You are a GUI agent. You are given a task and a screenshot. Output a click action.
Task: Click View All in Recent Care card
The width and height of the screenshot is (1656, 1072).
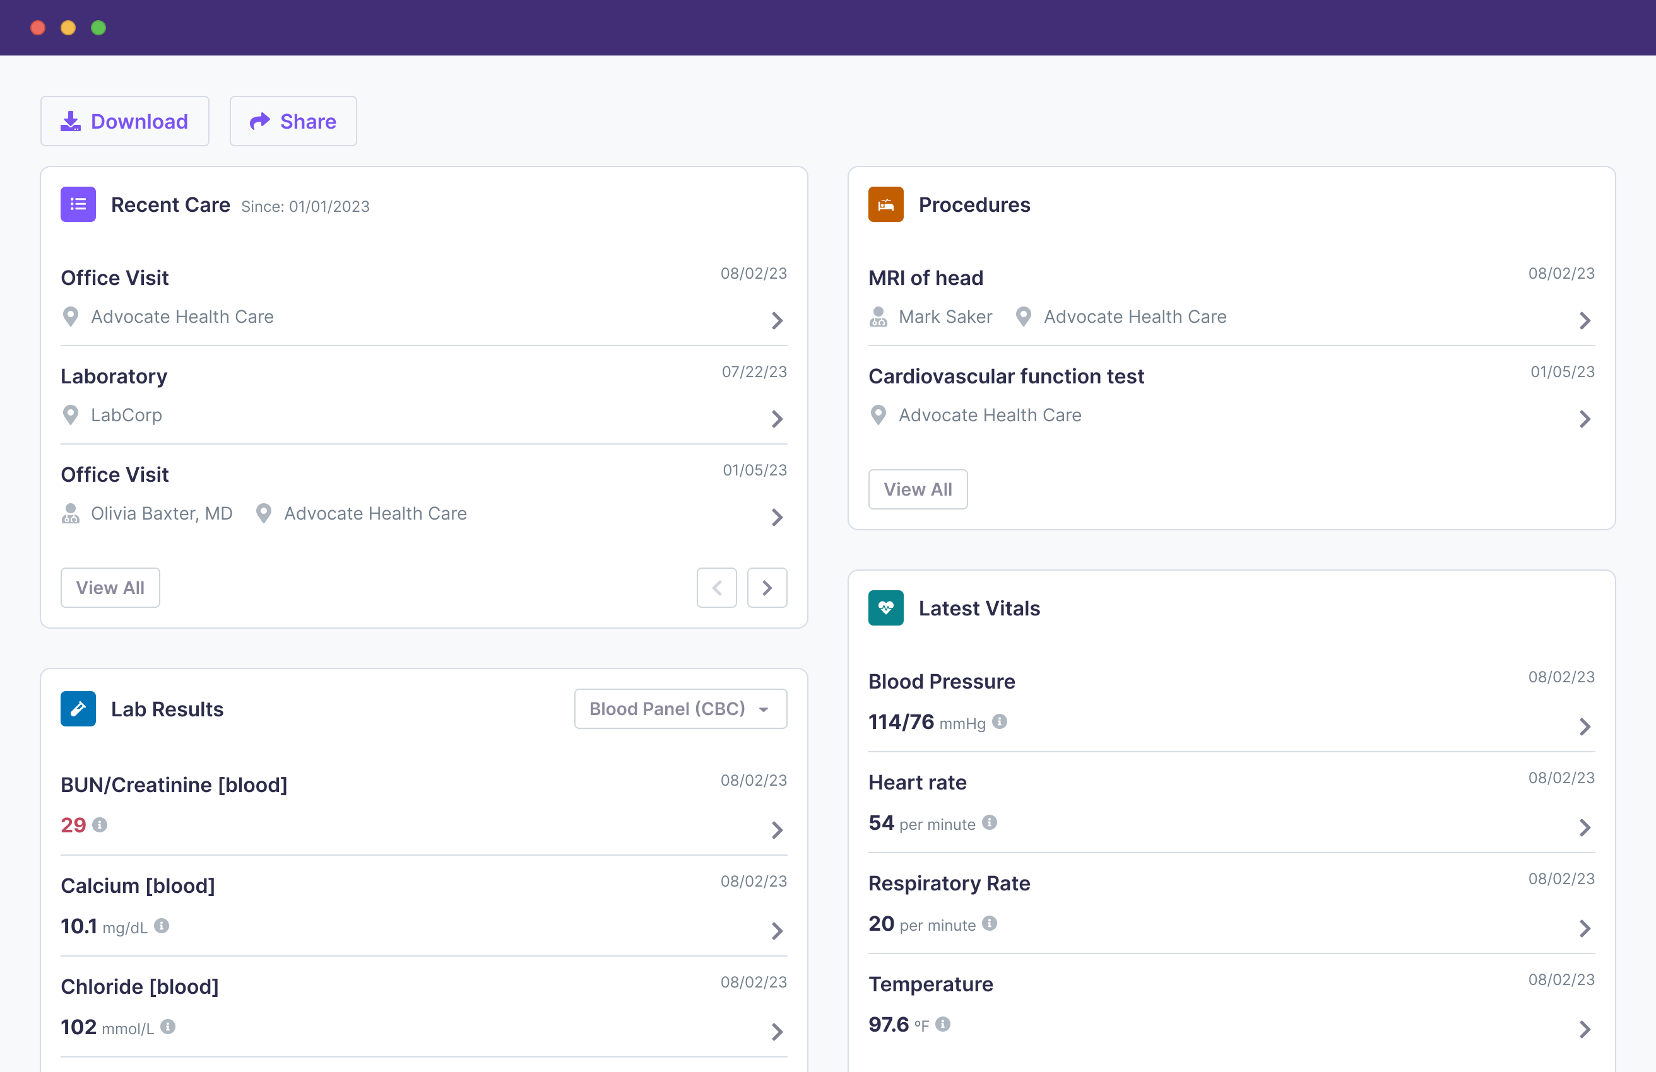tap(110, 588)
